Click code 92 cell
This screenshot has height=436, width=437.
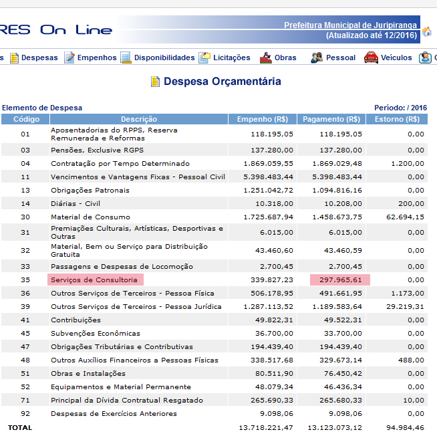pos(25,414)
